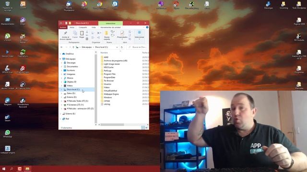Open Google Chrome desktop shortcut
This screenshot has height=172, width=307.
click(99, 5)
